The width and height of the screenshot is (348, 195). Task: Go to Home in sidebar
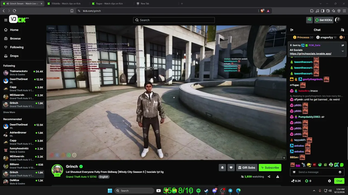tap(11, 30)
